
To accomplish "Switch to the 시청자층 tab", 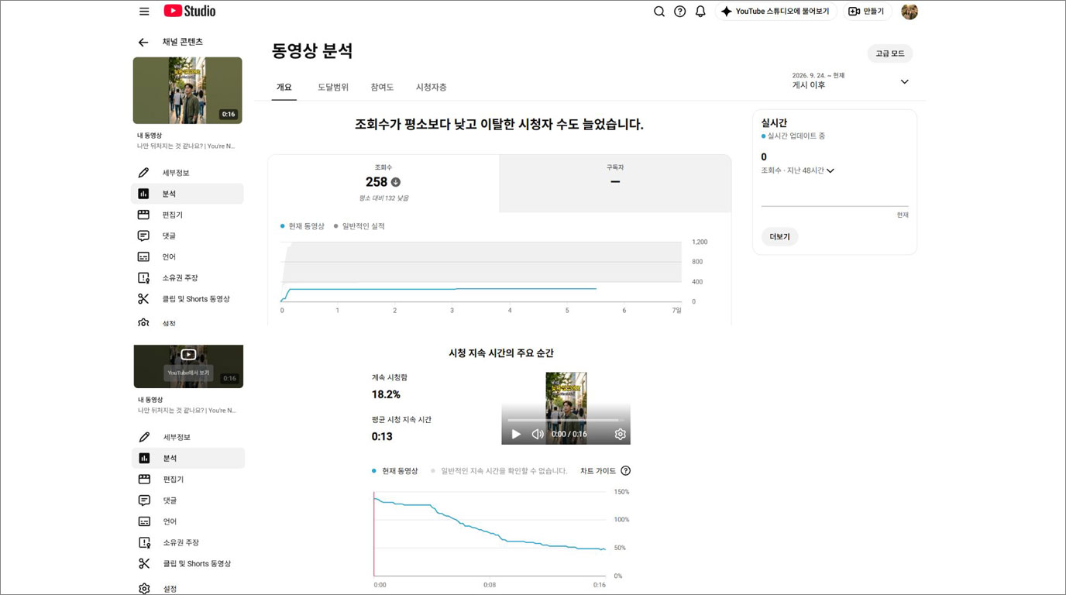I will coord(431,87).
